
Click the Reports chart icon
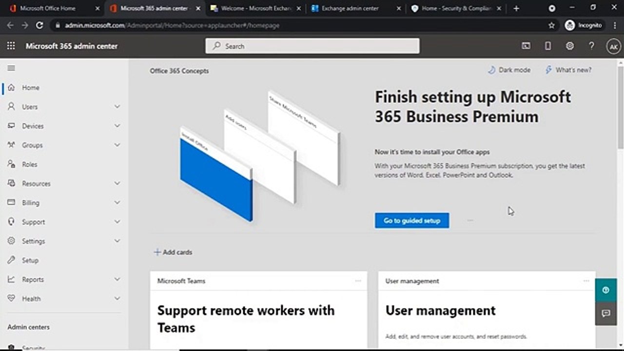11,279
